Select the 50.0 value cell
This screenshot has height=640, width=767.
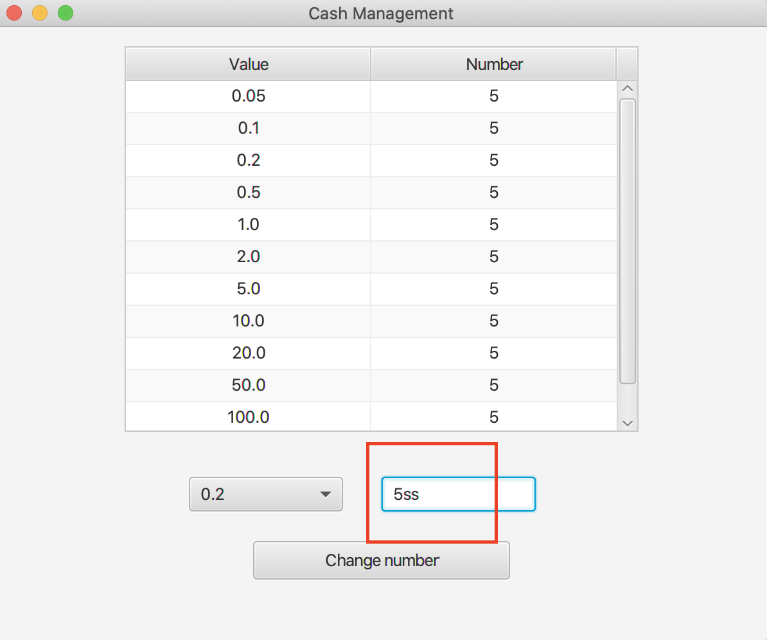pos(248,385)
